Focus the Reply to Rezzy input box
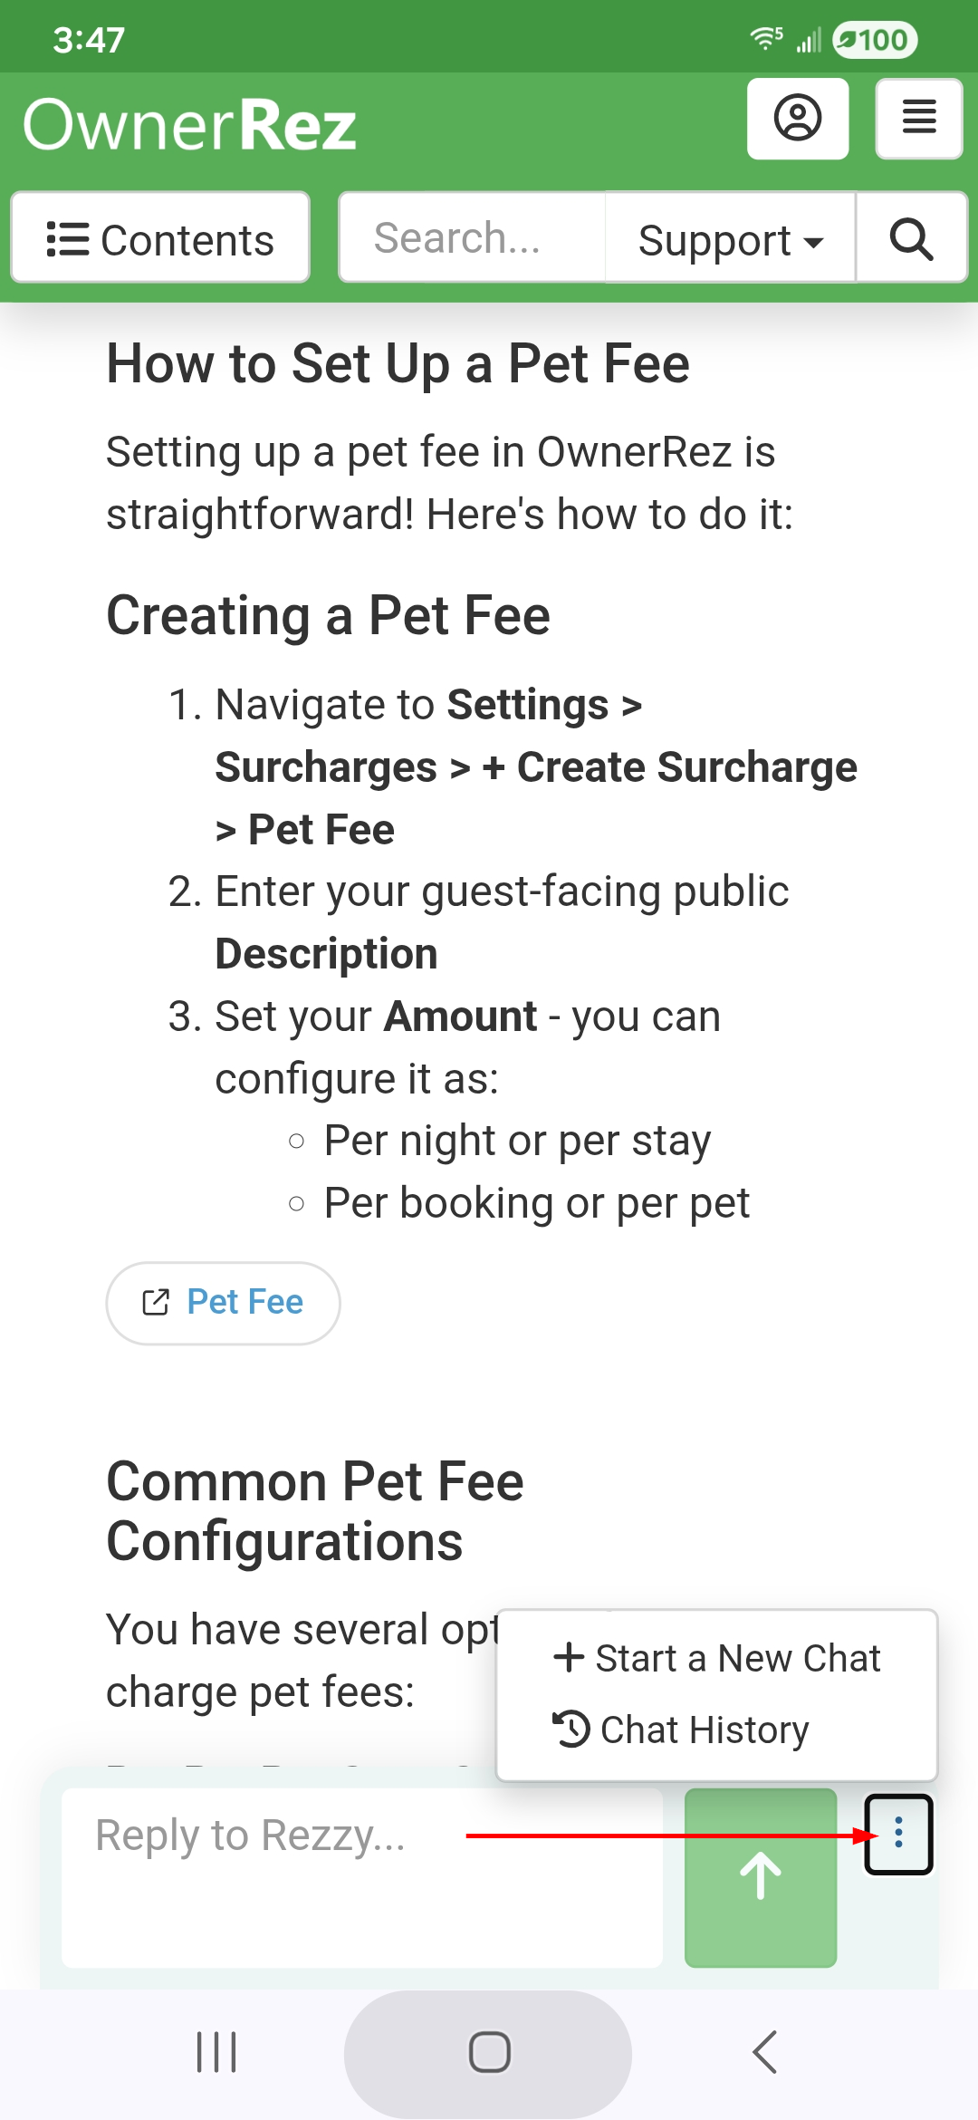The image size is (978, 2120). pos(362,1876)
